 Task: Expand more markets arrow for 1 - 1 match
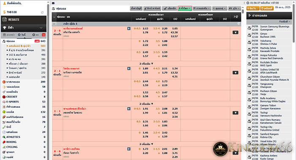[236, 113]
